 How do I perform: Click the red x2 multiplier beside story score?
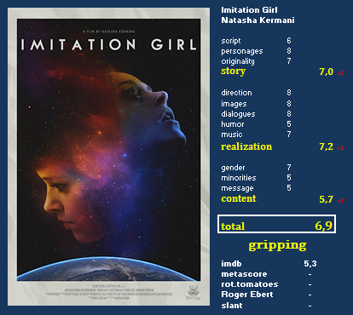[x=340, y=73]
